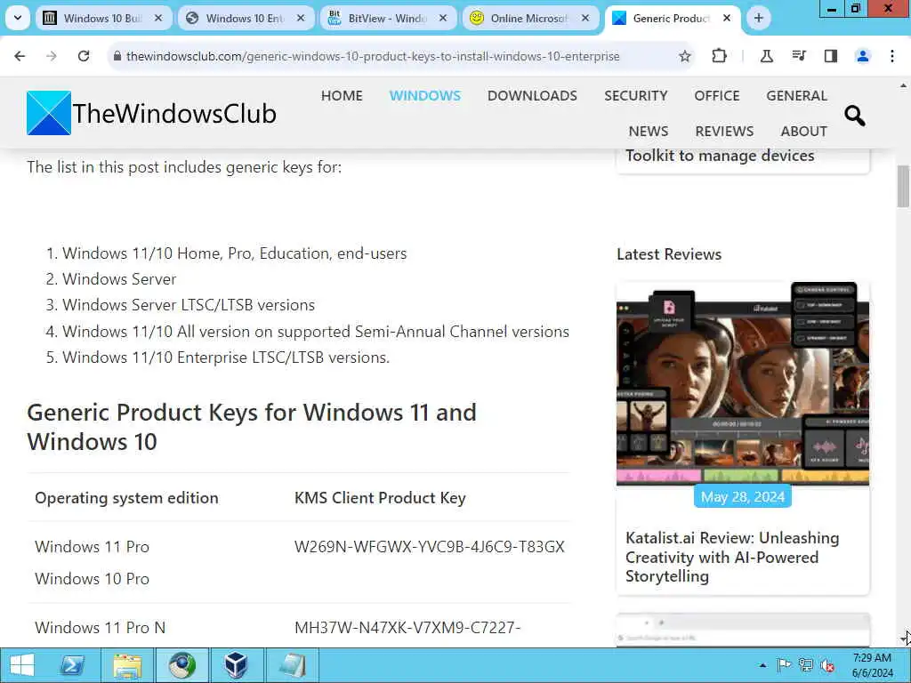Open Chrome three-dot menu
The width and height of the screenshot is (911, 683).
[x=892, y=56]
